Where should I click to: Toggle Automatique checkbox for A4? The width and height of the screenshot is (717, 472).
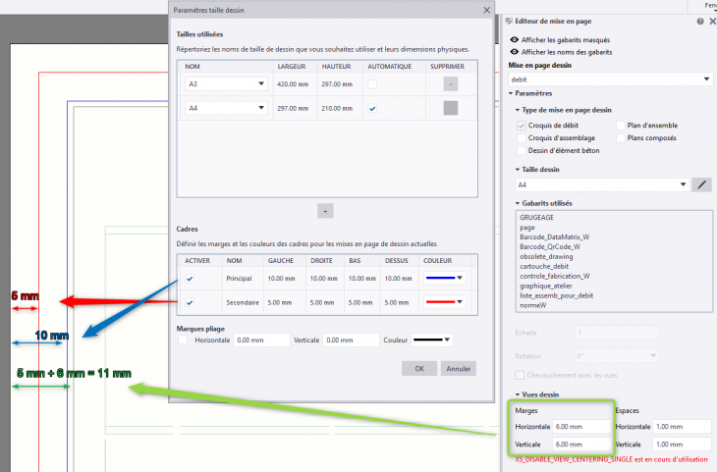[372, 108]
